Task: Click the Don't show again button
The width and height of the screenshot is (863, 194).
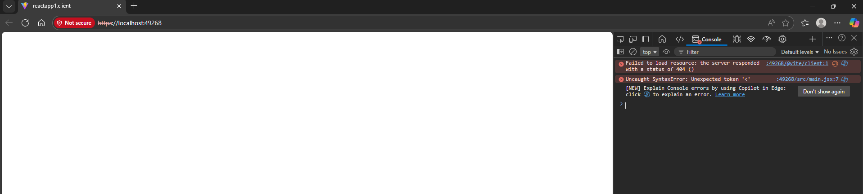Action: (823, 92)
